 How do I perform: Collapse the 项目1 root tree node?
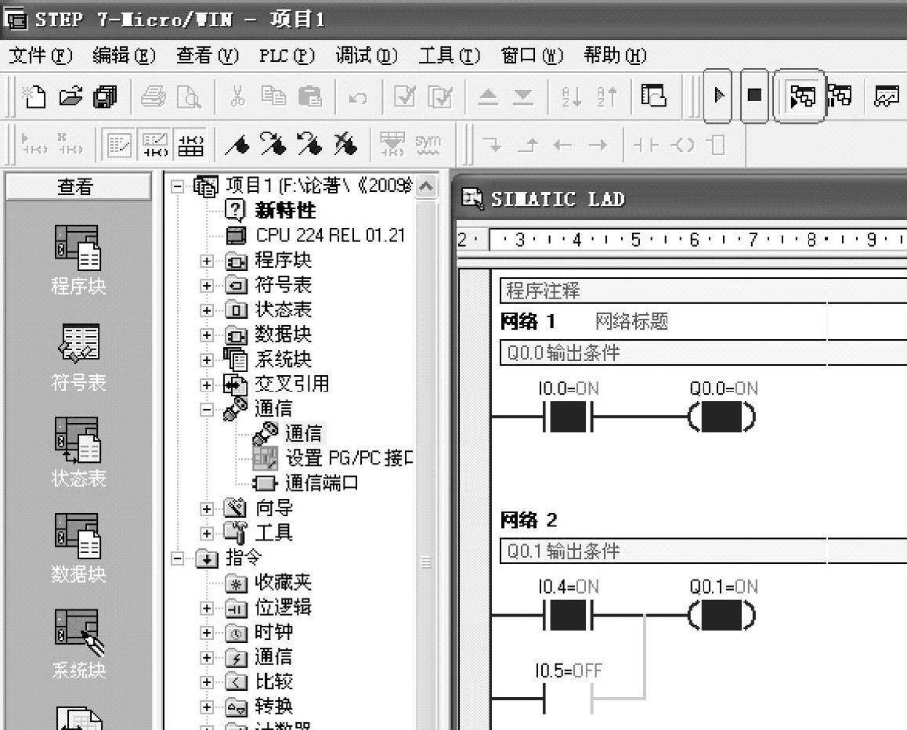[178, 186]
